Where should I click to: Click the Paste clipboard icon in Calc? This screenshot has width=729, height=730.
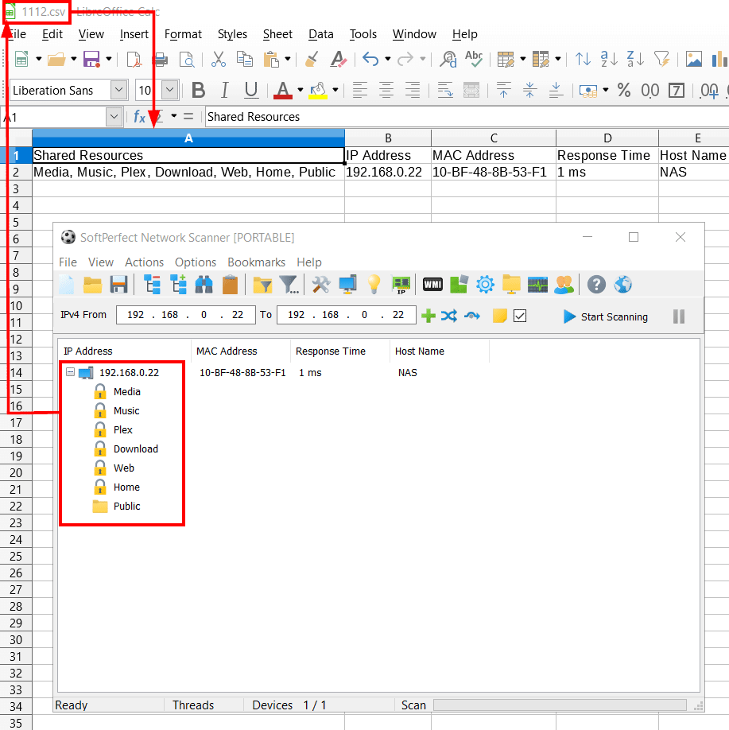pos(271,59)
